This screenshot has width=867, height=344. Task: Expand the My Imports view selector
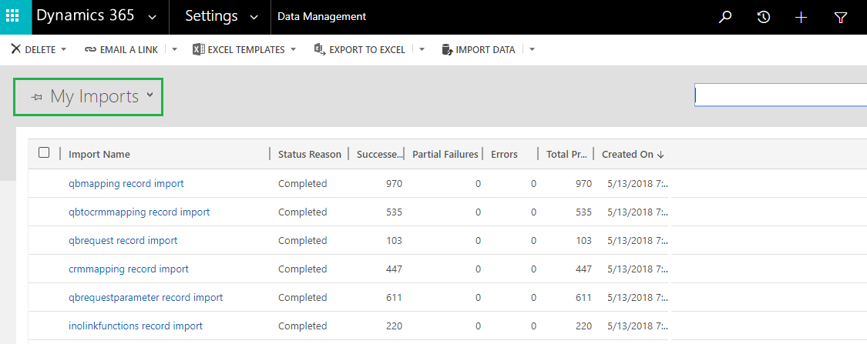click(x=89, y=97)
